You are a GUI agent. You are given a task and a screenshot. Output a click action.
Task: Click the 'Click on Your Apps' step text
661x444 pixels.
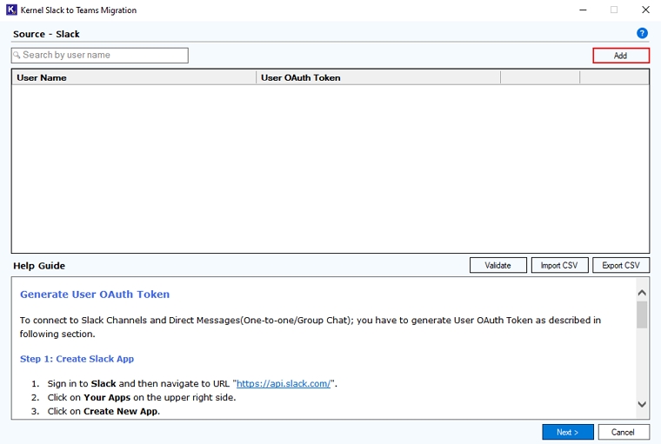(142, 397)
